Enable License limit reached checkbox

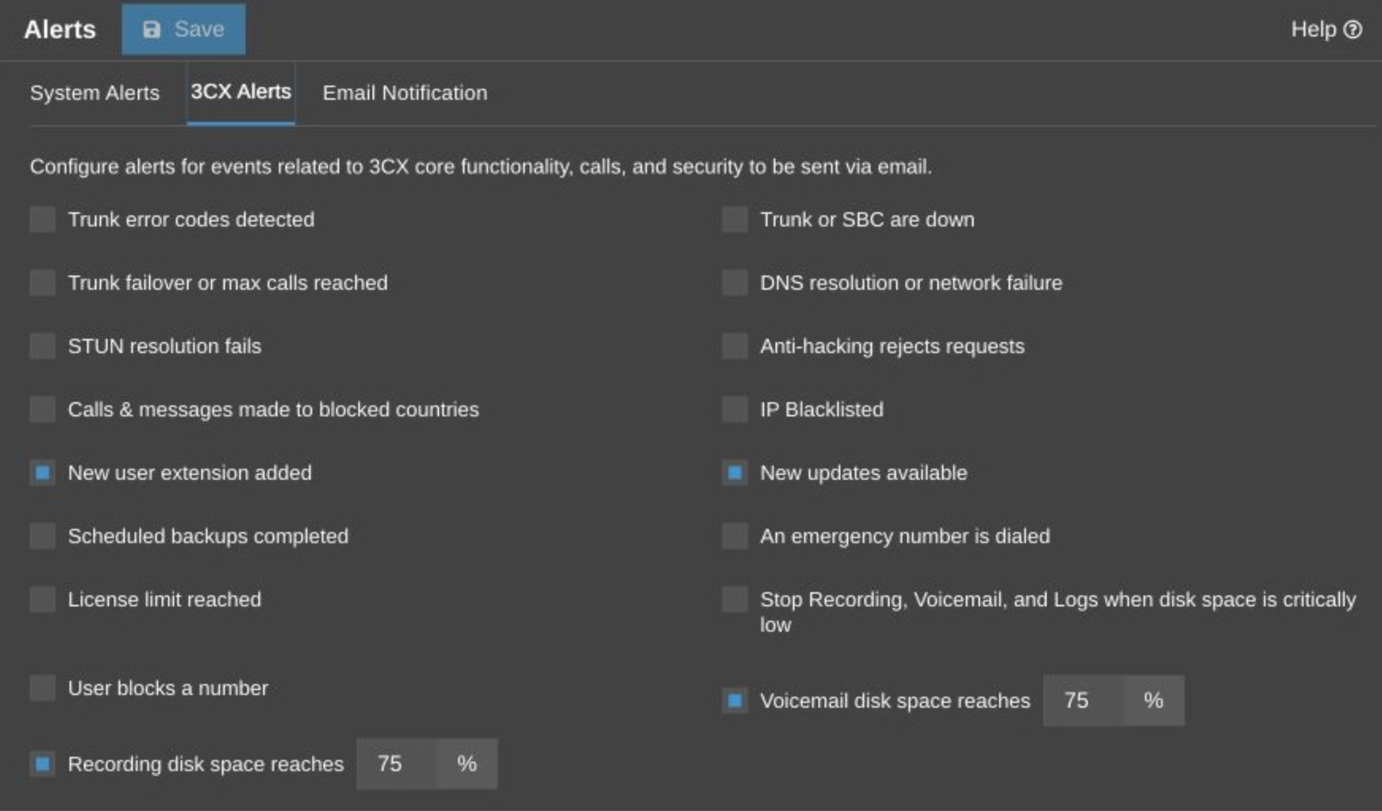(x=43, y=599)
